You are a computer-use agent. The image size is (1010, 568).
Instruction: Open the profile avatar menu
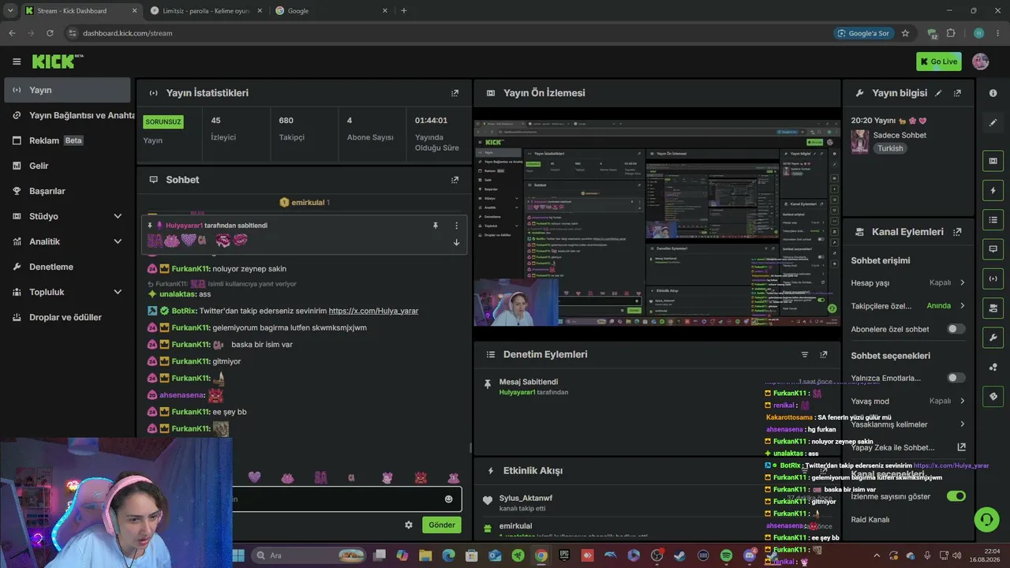tap(981, 62)
